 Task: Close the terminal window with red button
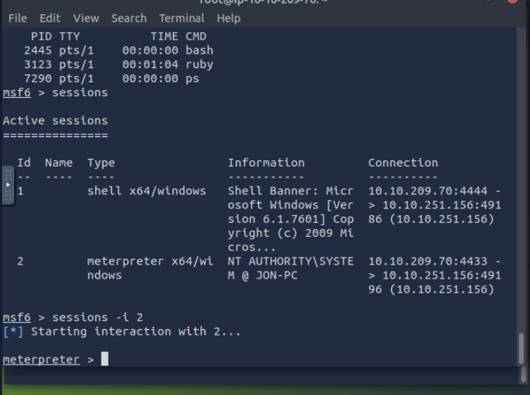point(515,1)
